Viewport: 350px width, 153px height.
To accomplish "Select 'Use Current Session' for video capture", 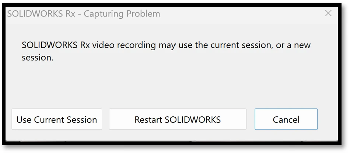I will click(x=57, y=119).
